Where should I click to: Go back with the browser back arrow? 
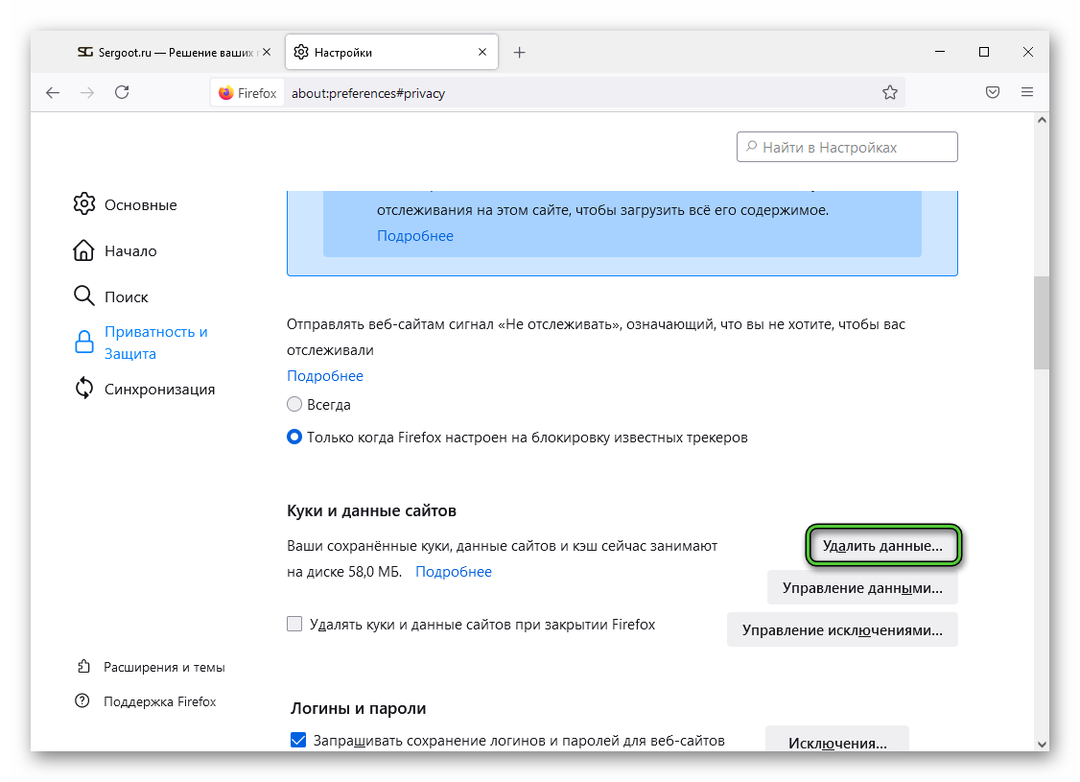tap(53, 93)
